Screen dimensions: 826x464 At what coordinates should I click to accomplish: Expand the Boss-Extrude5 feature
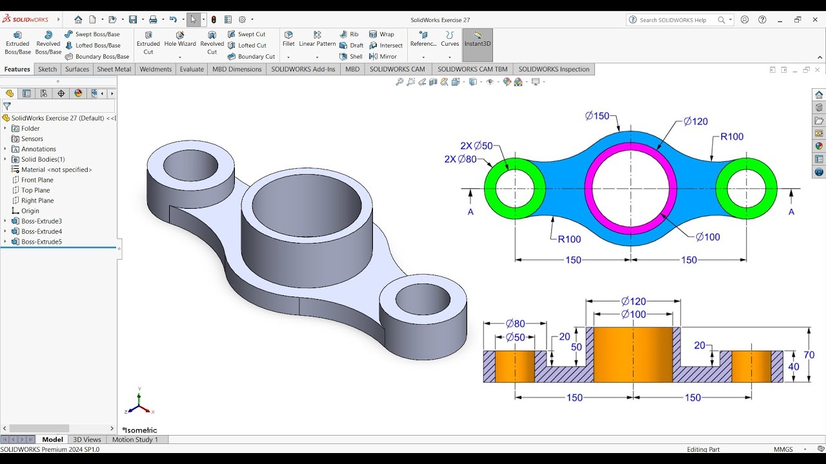[x=5, y=242]
